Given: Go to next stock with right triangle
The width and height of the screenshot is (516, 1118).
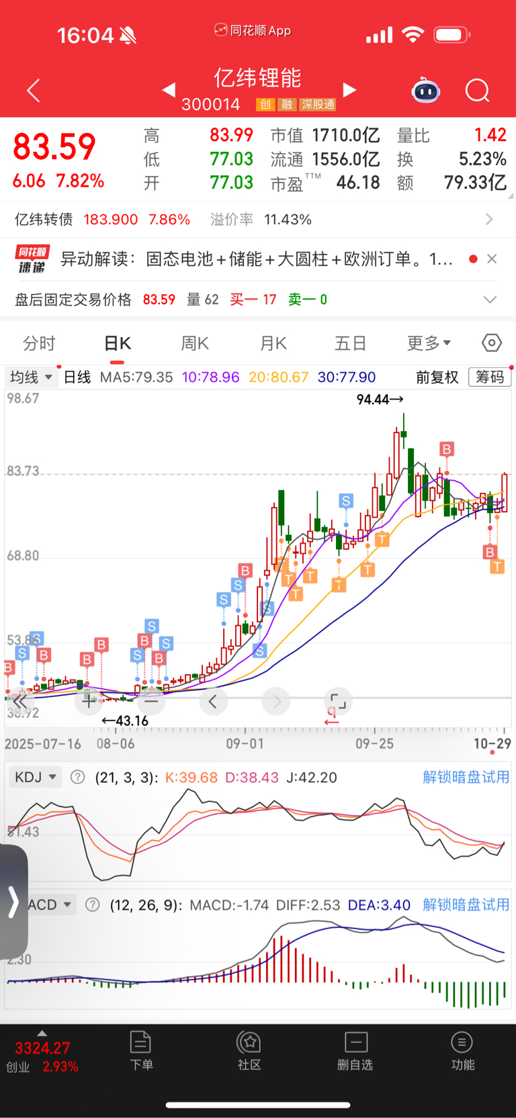Looking at the screenshot, I should point(349,89).
